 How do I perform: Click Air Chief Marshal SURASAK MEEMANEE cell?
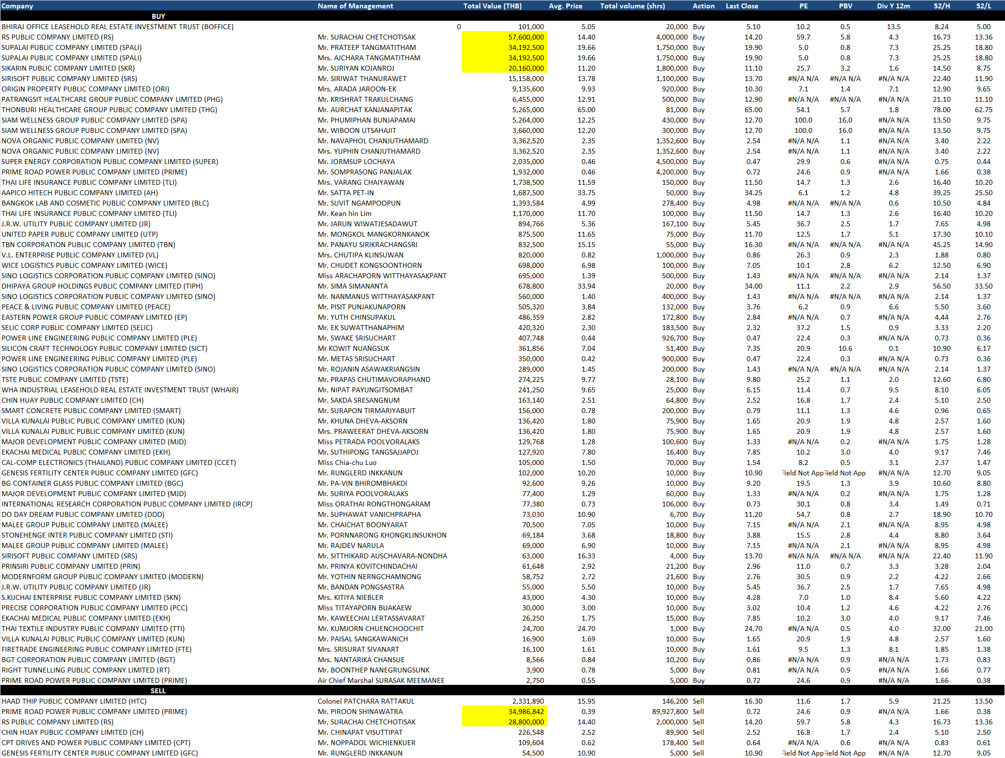point(381,680)
